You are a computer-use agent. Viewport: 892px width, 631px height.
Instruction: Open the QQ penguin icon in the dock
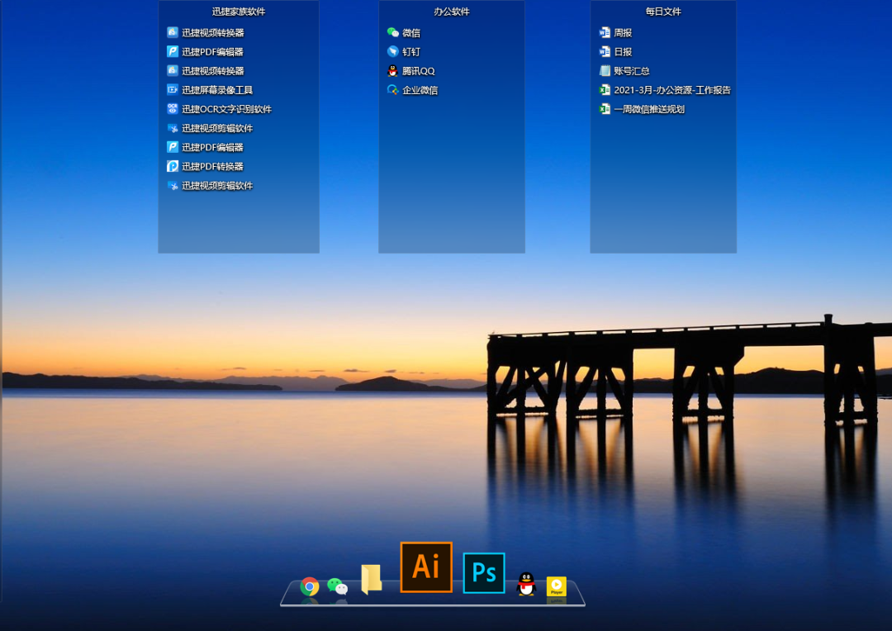pyautogui.click(x=526, y=584)
